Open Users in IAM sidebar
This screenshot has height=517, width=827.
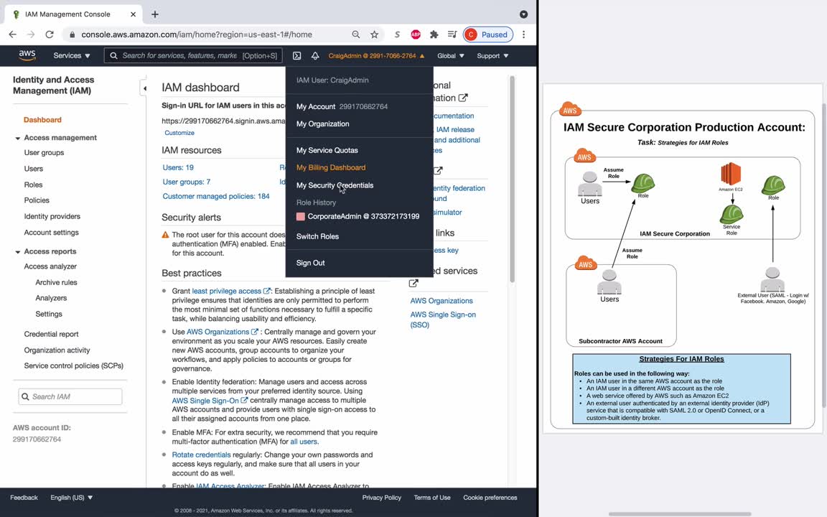[x=33, y=169]
